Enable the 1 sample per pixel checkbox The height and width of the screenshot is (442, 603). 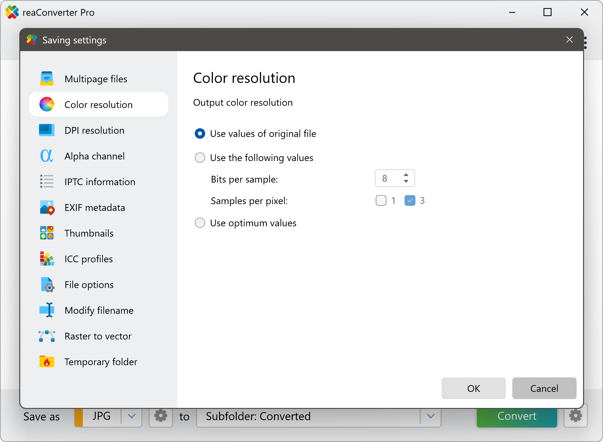(381, 201)
